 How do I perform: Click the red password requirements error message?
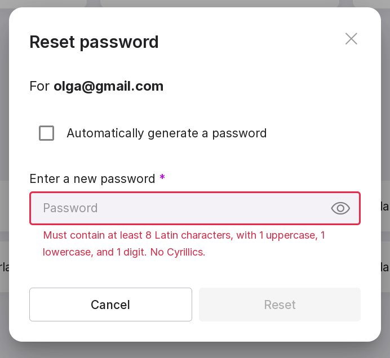click(184, 243)
